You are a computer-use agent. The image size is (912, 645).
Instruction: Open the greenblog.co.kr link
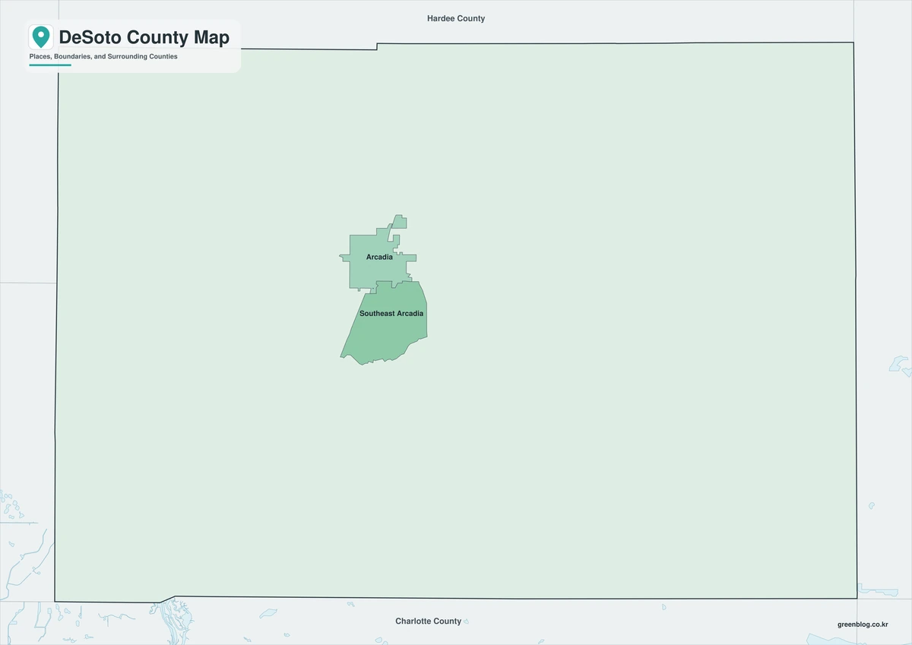tap(863, 624)
